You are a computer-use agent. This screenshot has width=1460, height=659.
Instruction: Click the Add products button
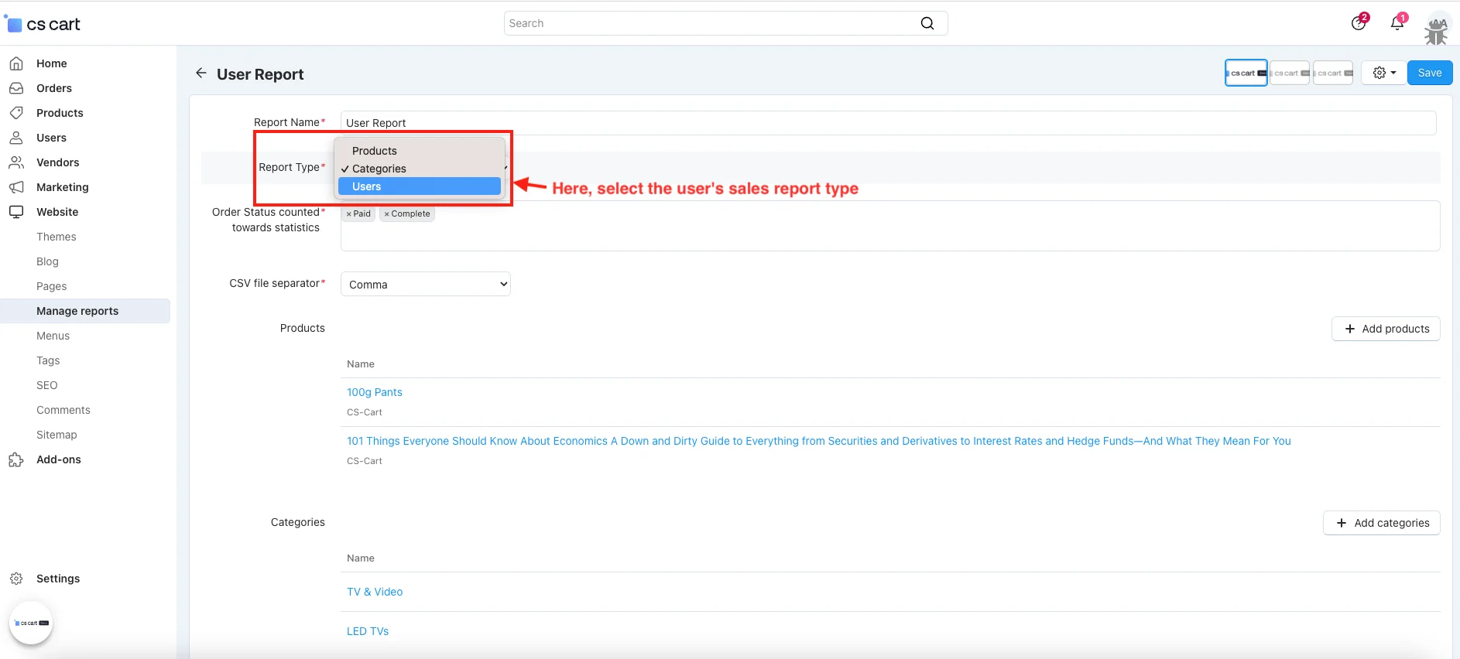coord(1386,329)
